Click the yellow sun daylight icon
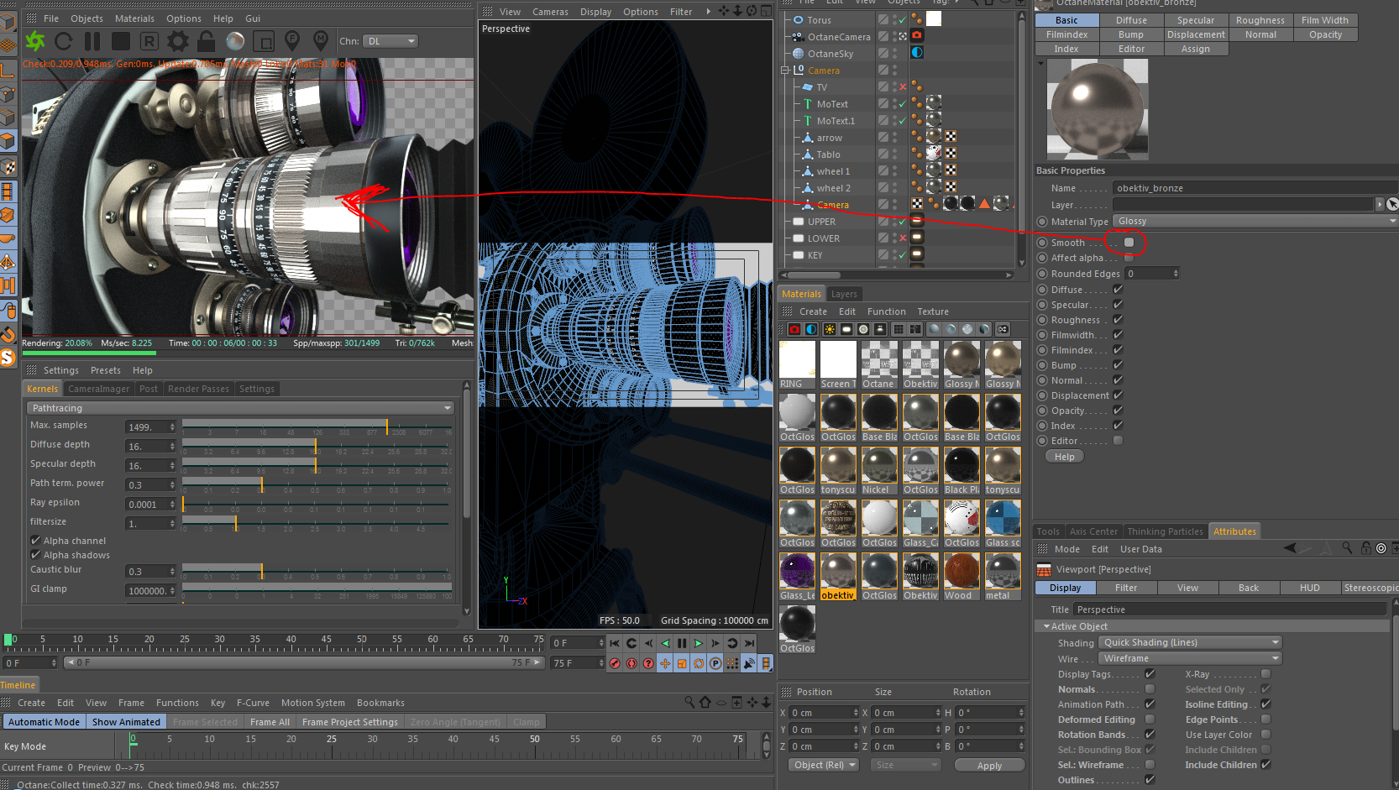Viewport: 1399px width, 790px height. 829,329
